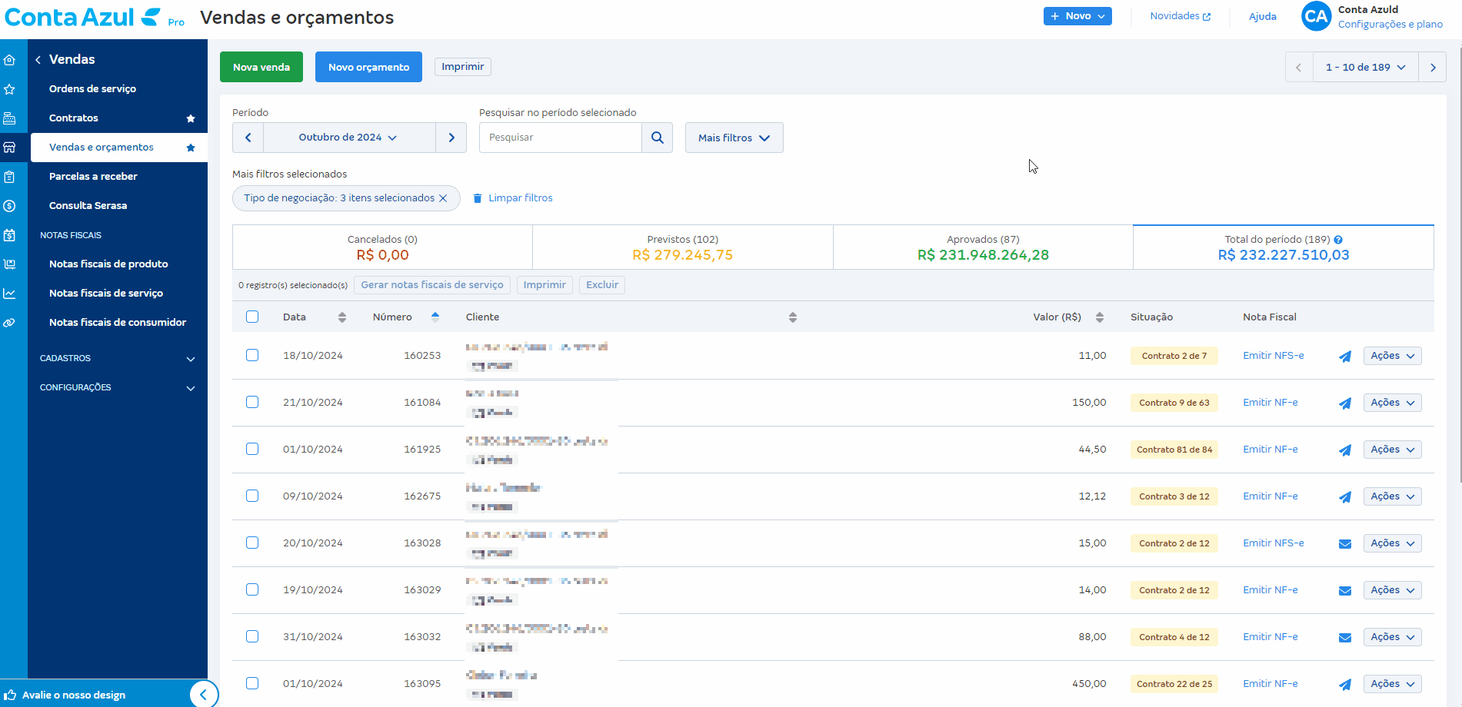Image resolution: width=1462 pixels, height=707 pixels.
Task: Select the checkbox for sale 162675
Action: click(x=252, y=496)
